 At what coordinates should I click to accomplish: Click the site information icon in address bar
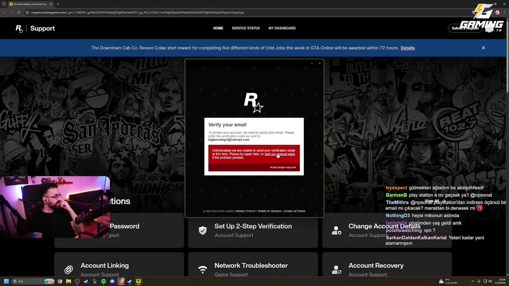tap(27, 12)
